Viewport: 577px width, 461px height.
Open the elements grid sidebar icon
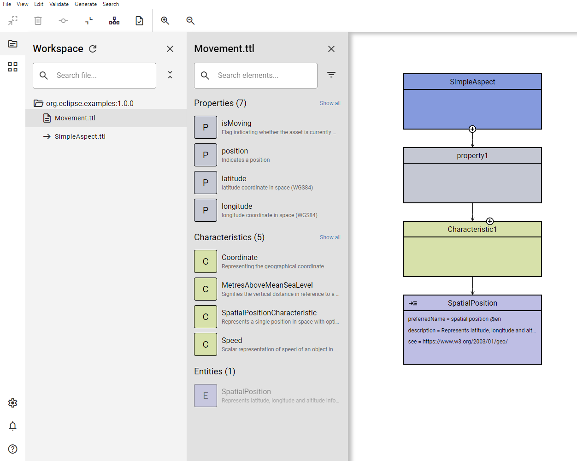[13, 67]
